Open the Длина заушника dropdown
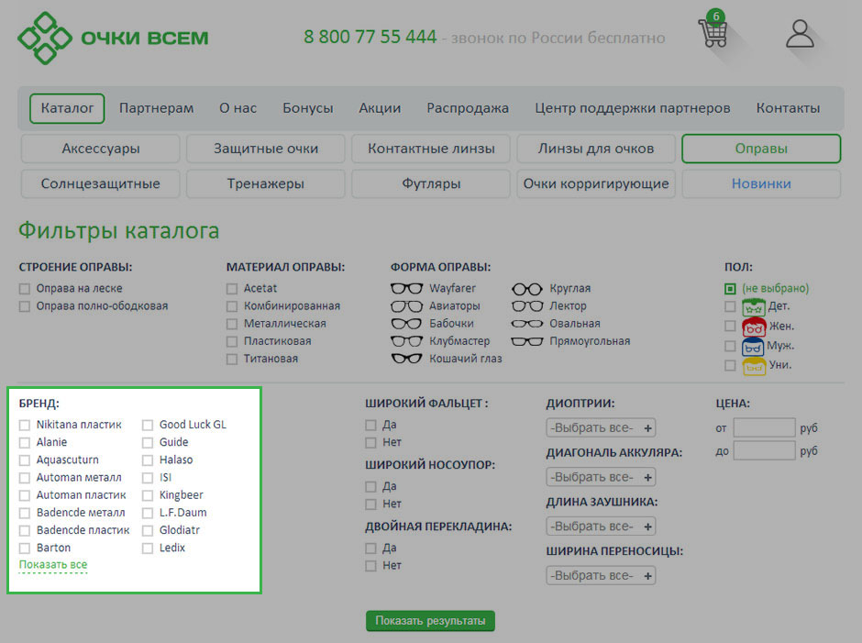Viewport: 862px width, 643px height. pyautogui.click(x=601, y=527)
